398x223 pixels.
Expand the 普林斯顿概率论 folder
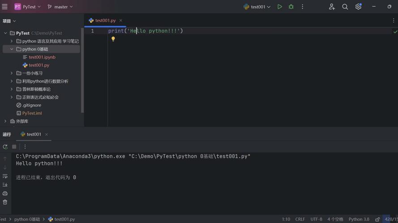tap(12, 89)
